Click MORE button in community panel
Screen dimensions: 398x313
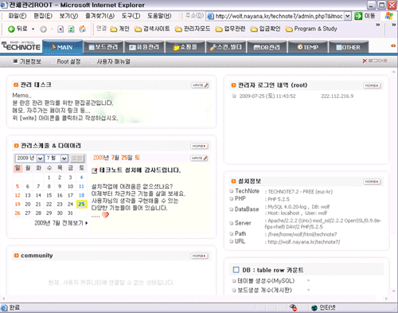click(200, 256)
